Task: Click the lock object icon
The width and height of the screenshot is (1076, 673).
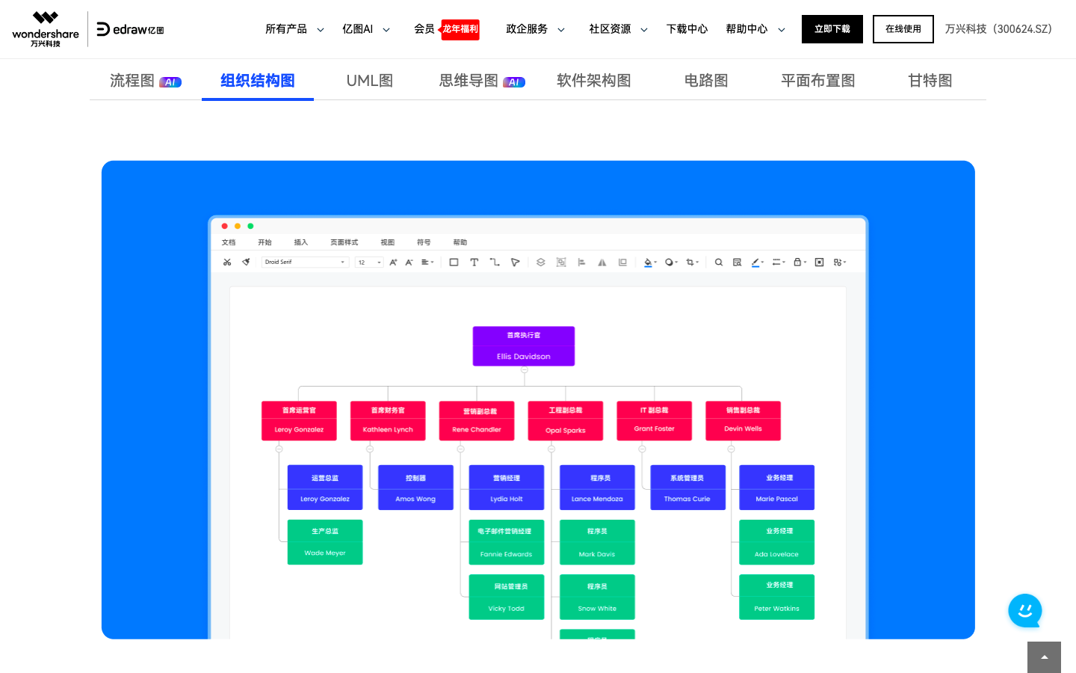Action: [797, 262]
